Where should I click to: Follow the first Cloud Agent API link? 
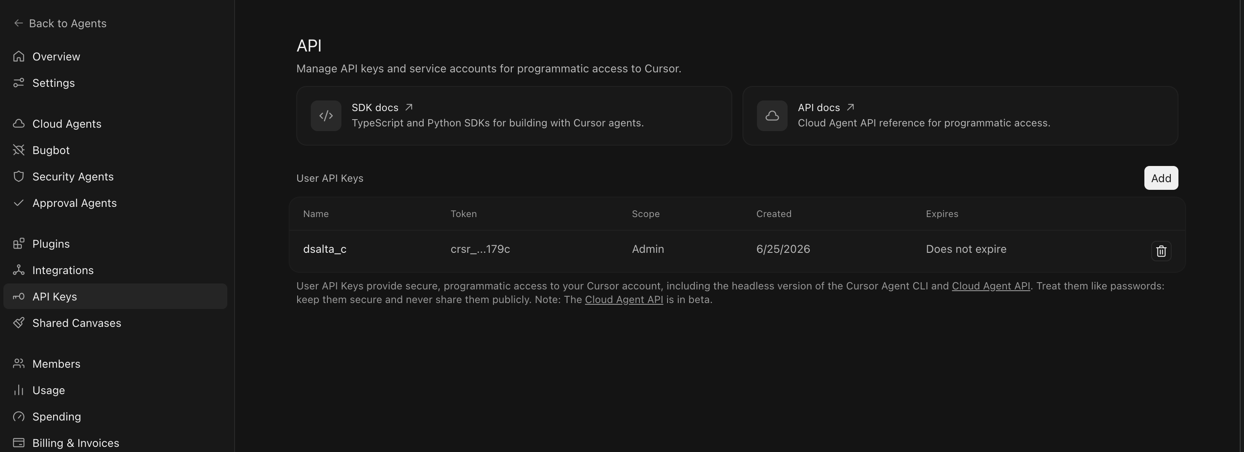coord(990,286)
